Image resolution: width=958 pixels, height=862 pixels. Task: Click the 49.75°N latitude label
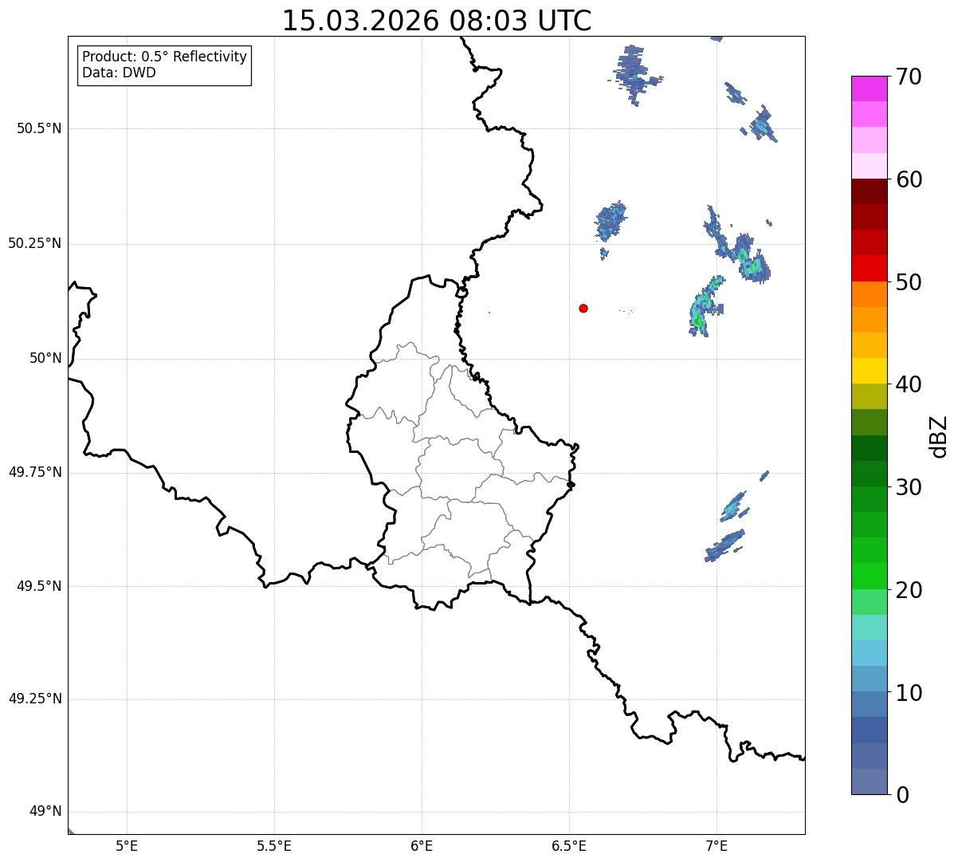(x=34, y=472)
